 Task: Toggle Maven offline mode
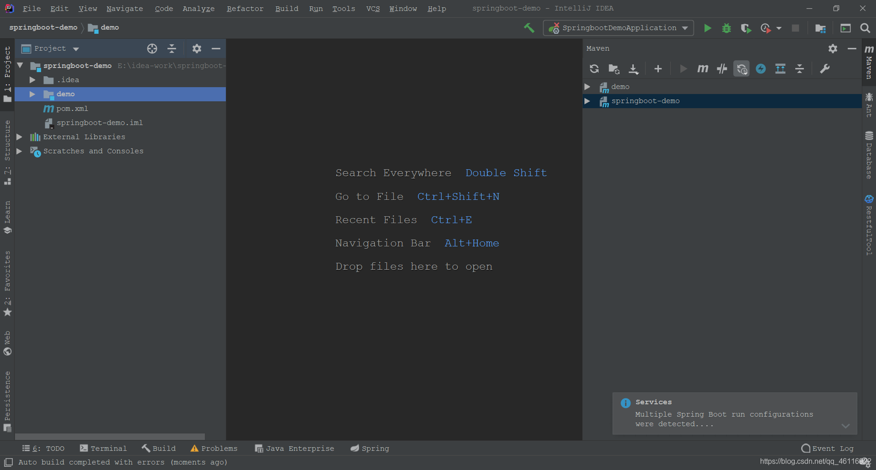pos(722,68)
